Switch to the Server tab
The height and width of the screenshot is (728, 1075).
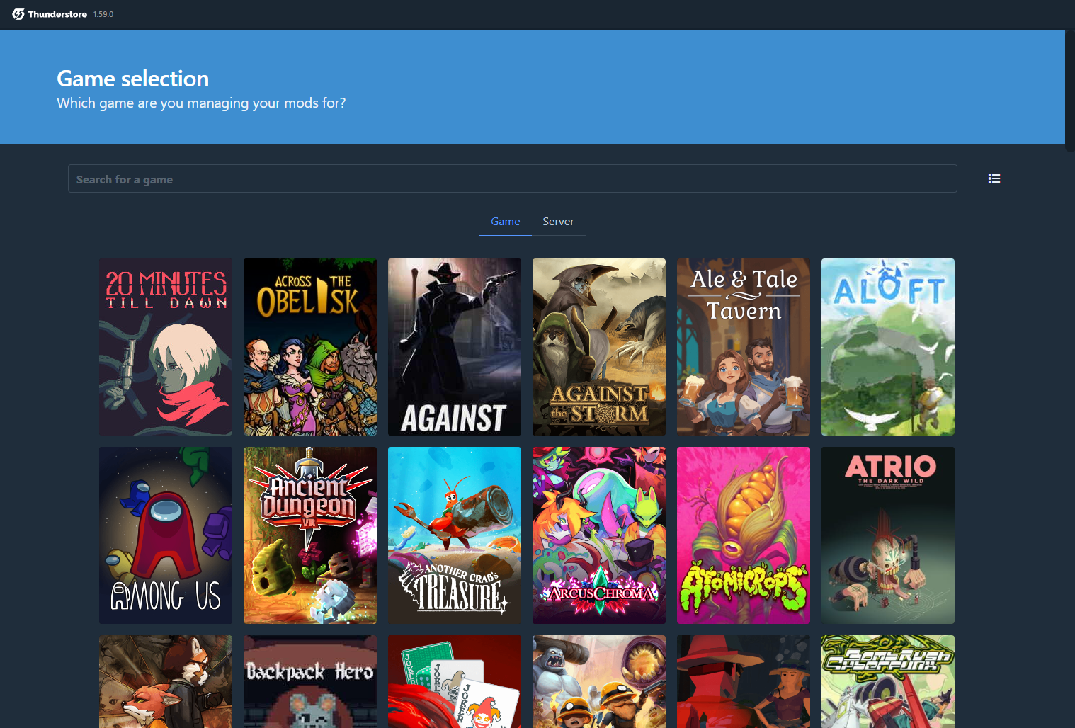[x=558, y=222]
